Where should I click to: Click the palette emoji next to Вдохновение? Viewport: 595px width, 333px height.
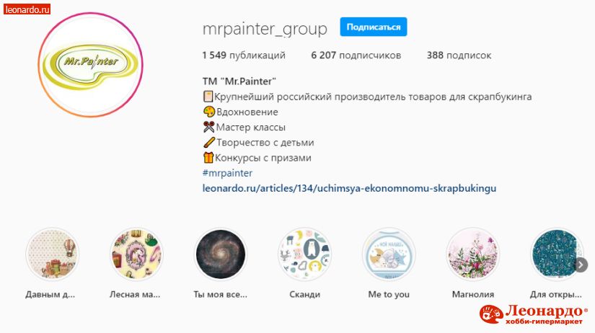click(x=208, y=112)
